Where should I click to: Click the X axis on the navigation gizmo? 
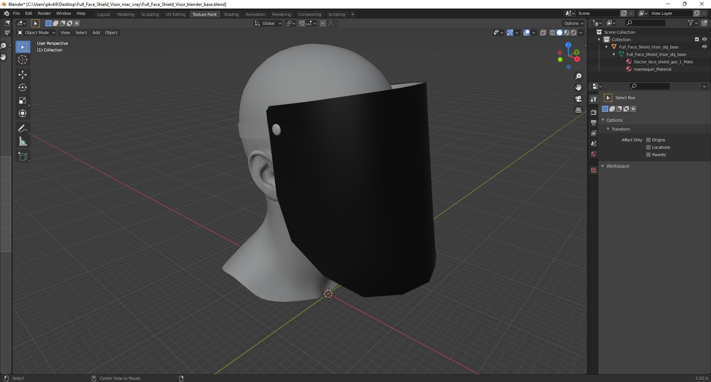click(x=577, y=59)
